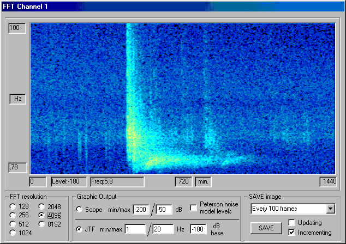Toggle the Updating checkbox

click(x=292, y=223)
